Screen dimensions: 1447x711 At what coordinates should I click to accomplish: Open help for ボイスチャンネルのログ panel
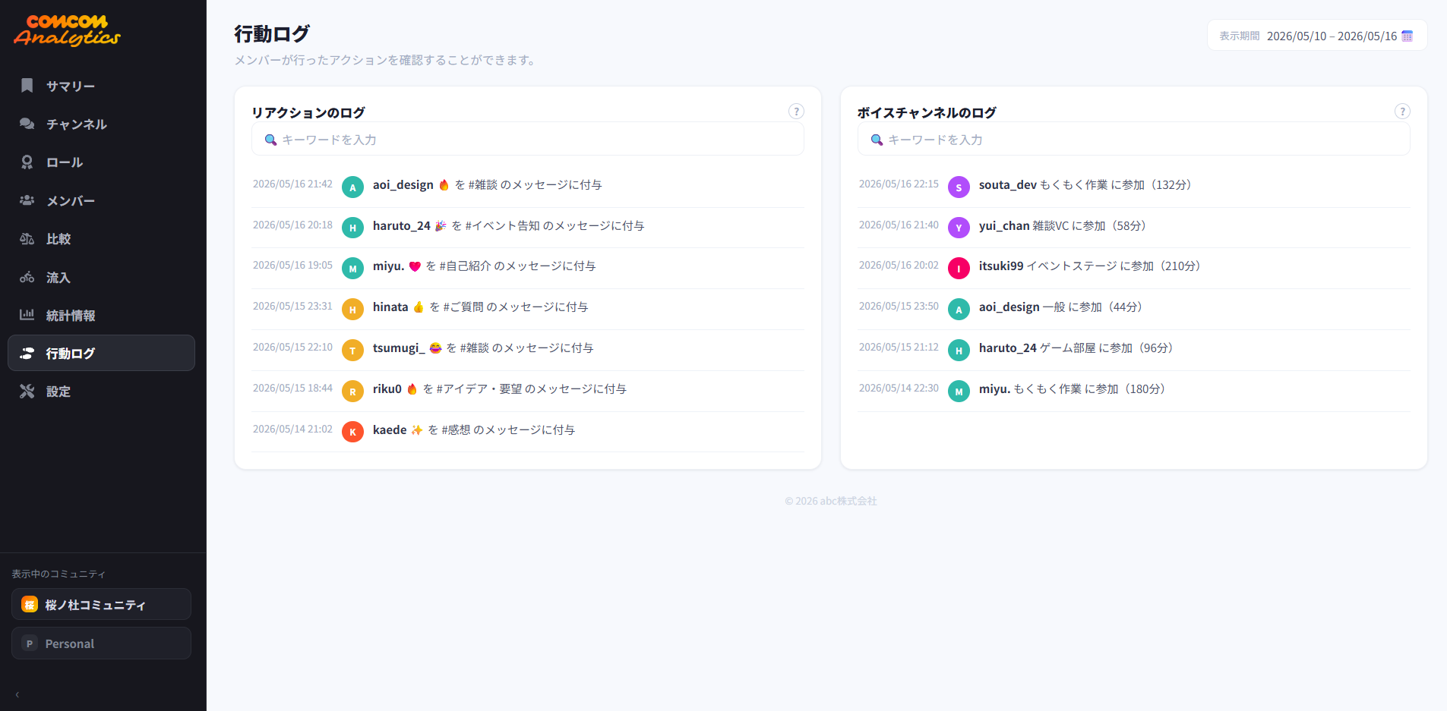click(x=1402, y=112)
